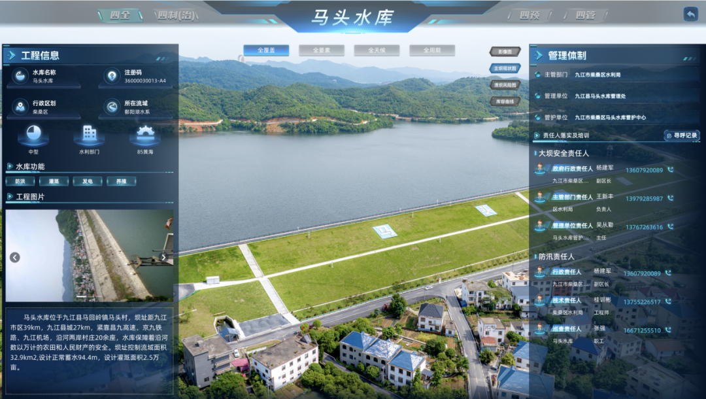Call 杨建军 via phone icon under 大坝安全责任人
Viewport: 706px width, 399px height.
(x=671, y=170)
